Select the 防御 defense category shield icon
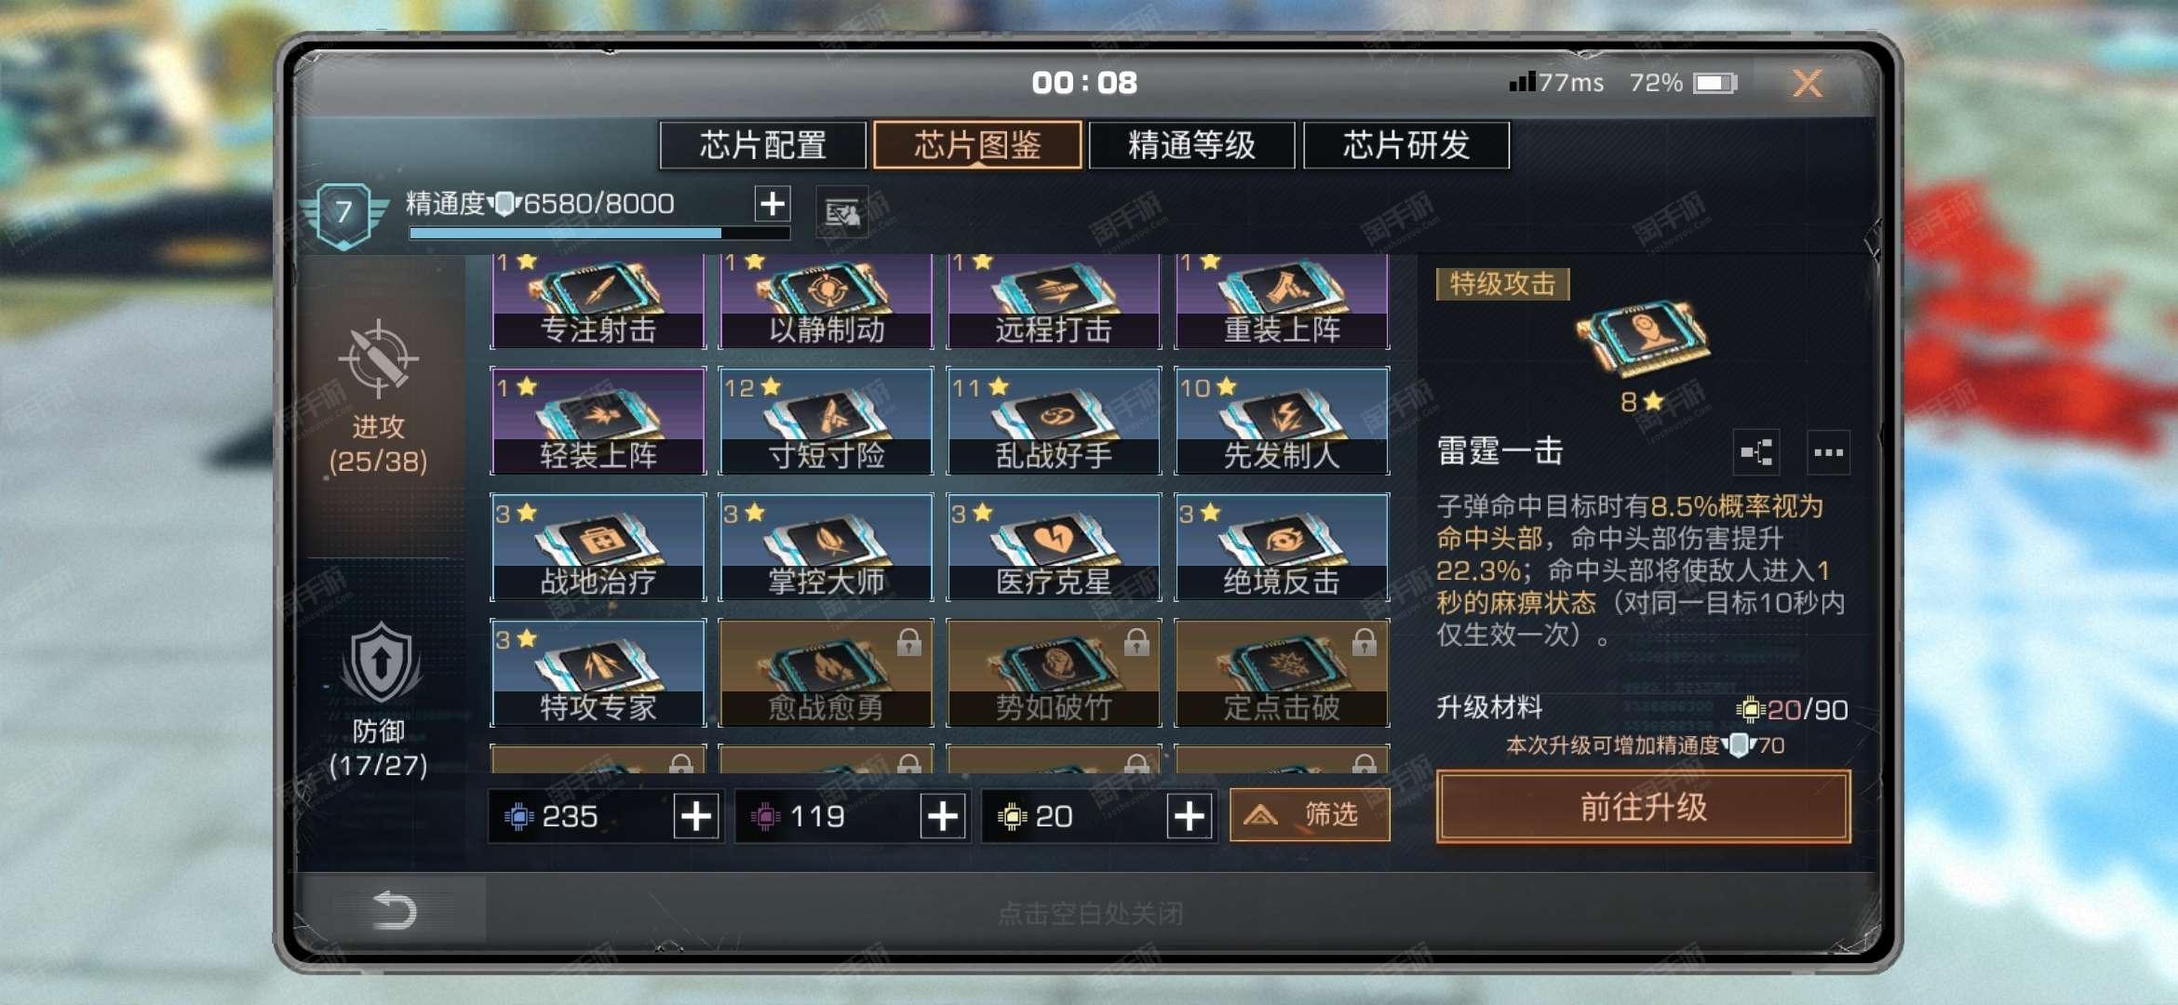Image resolution: width=2178 pixels, height=1005 pixels. pos(380,663)
